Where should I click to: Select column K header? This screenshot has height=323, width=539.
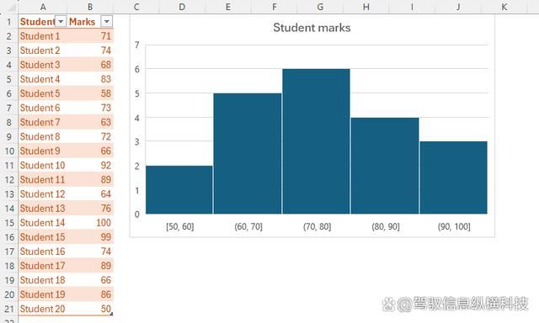tap(504, 7)
